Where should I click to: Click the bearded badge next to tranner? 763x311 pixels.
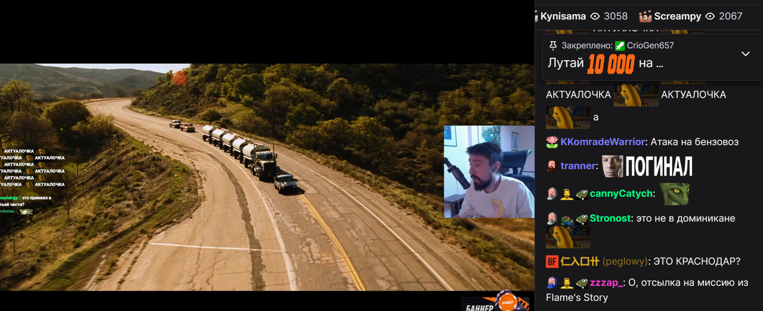click(x=552, y=166)
